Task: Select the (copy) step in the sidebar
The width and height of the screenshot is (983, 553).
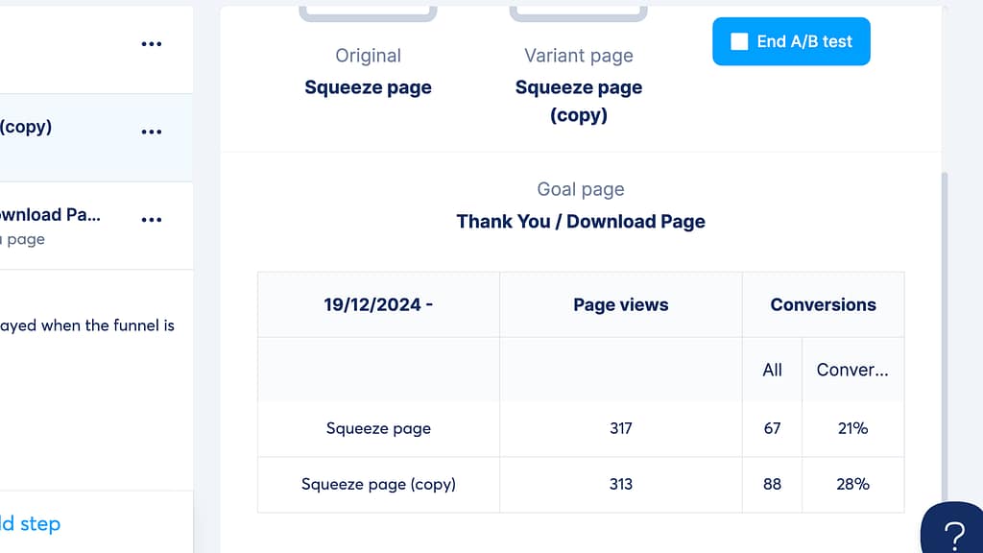Action: [58, 132]
